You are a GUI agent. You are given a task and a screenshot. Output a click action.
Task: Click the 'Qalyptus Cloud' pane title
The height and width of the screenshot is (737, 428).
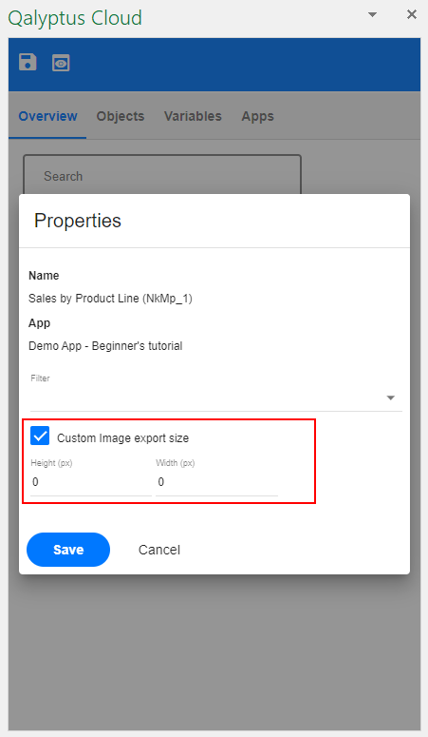point(75,18)
